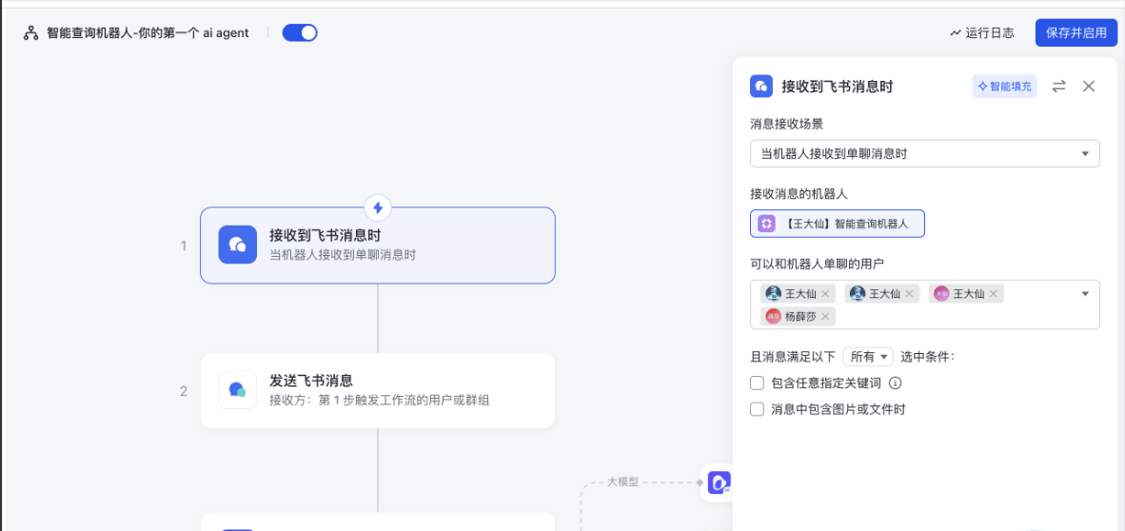Expand the 可以和机器人单聊的用户 dropdown arrow
Image resolution: width=1125 pixels, height=531 pixels.
click(1085, 294)
